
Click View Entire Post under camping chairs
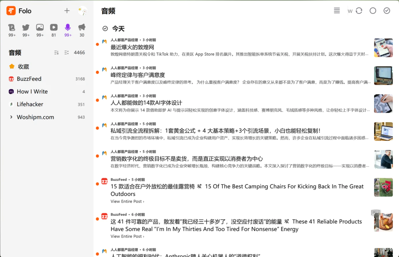[x=127, y=202]
